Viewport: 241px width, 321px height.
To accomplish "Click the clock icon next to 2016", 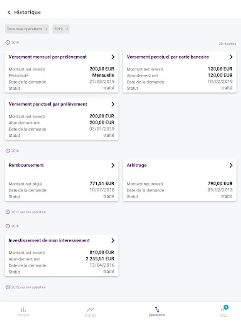I will pos(7,226).
